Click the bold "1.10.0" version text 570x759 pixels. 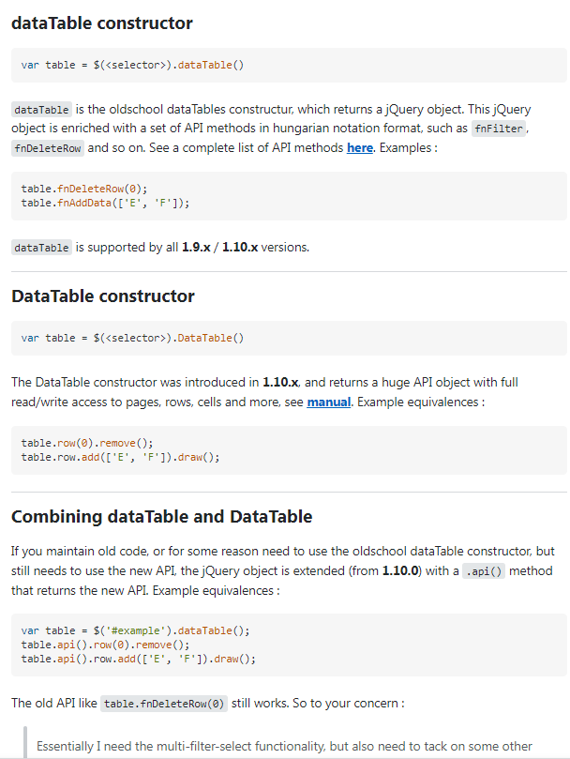[x=406, y=570]
